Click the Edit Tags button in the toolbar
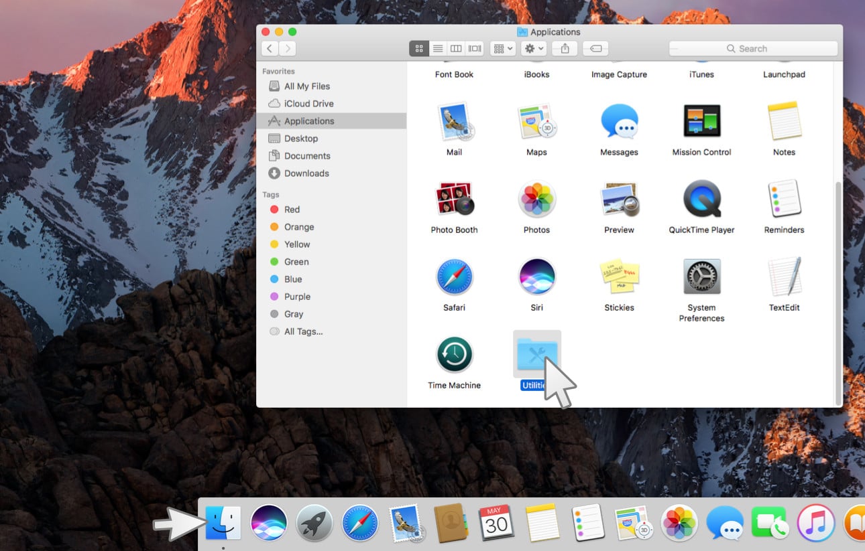Viewport: 865px width, 551px height. (595, 48)
